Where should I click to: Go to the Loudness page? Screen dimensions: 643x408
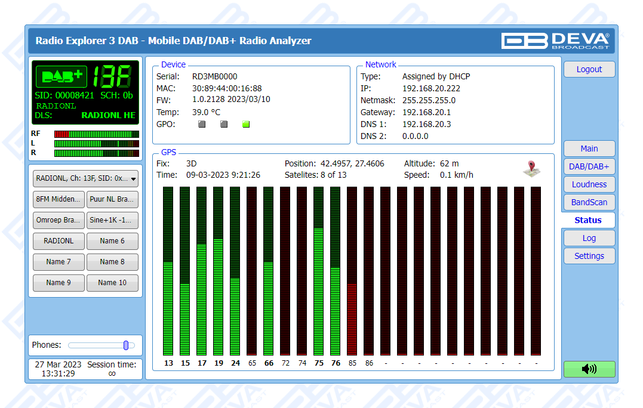[x=589, y=184]
